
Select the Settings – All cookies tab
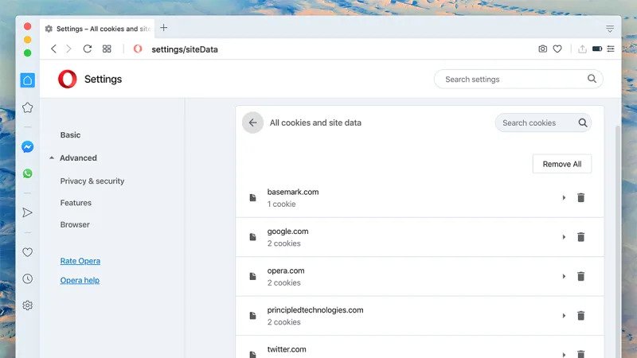click(97, 29)
